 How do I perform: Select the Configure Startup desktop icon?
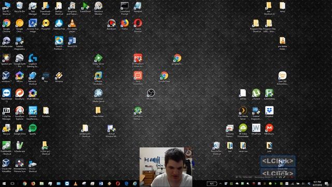click(x=138, y=113)
